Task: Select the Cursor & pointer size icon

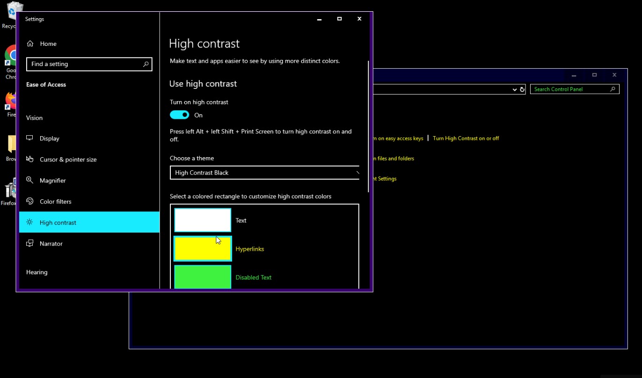Action: [30, 159]
